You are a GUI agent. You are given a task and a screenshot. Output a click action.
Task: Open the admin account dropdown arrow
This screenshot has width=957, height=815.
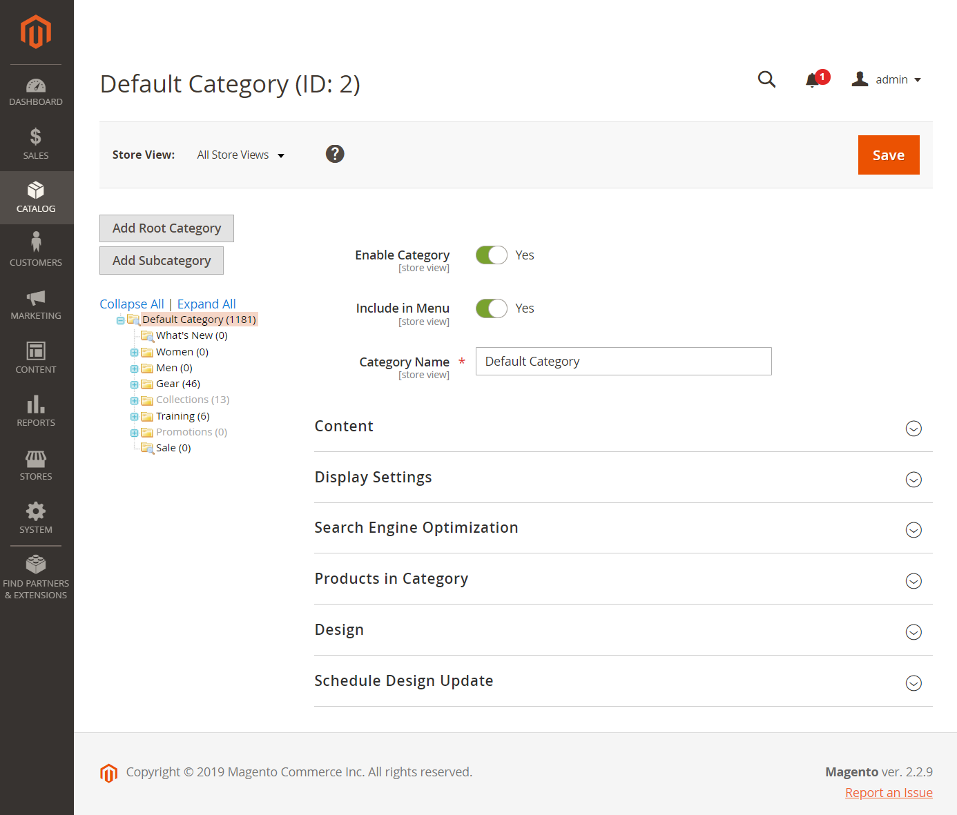tap(918, 80)
